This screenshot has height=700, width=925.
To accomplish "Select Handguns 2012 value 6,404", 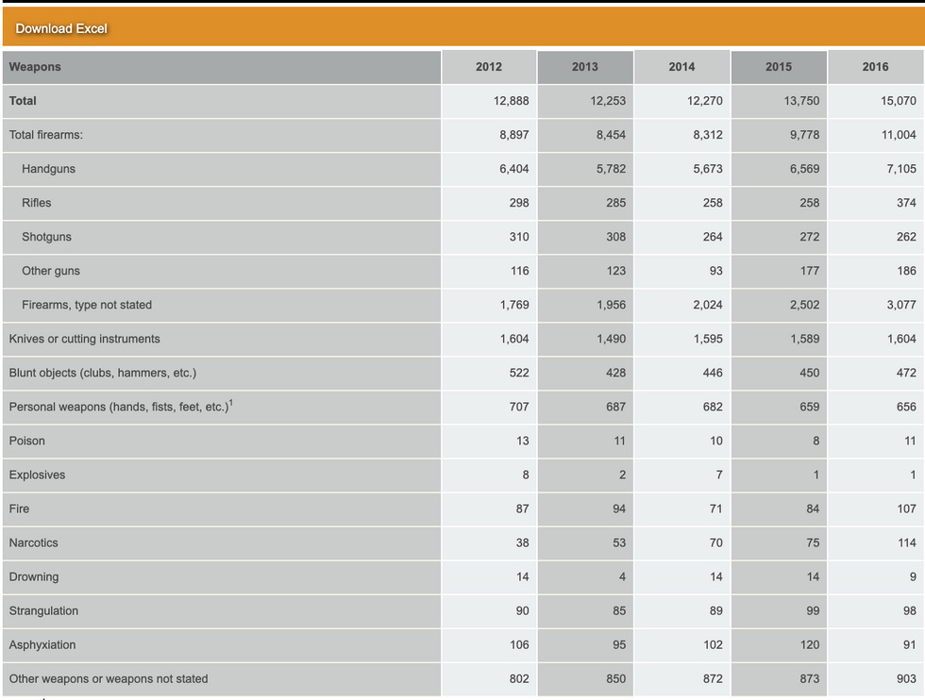I will [513, 169].
